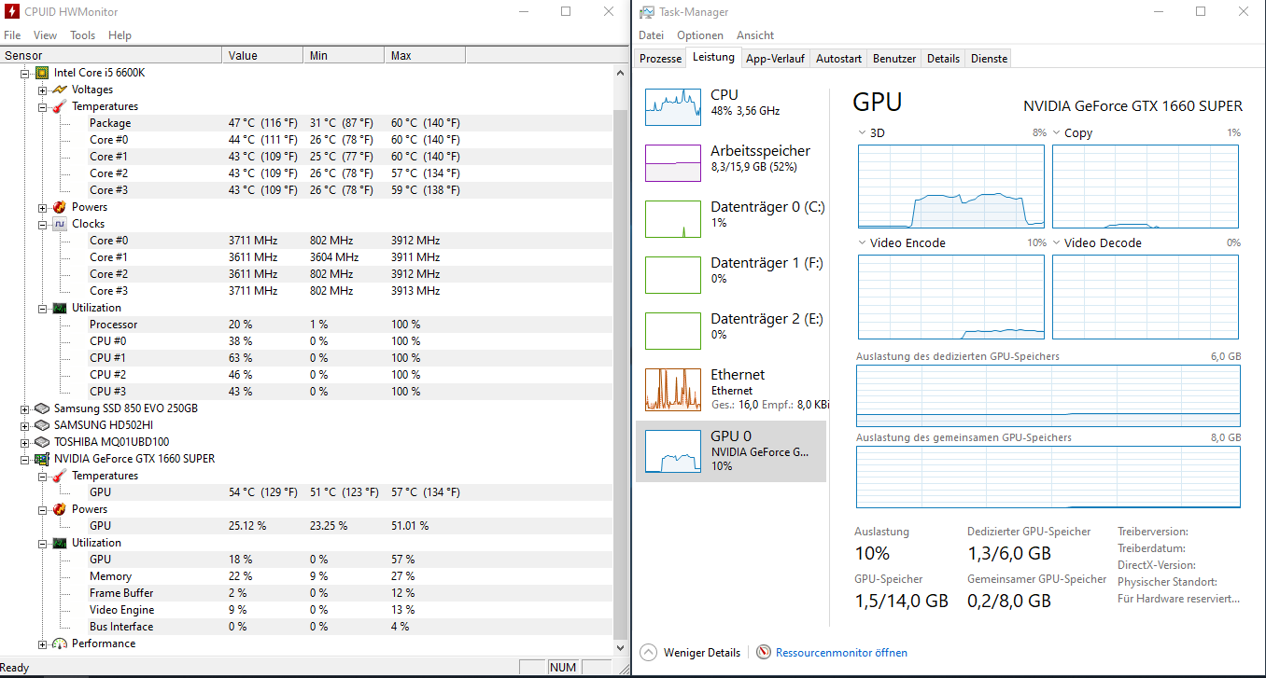
Task: Click Weniger Details button
Action: (691, 653)
